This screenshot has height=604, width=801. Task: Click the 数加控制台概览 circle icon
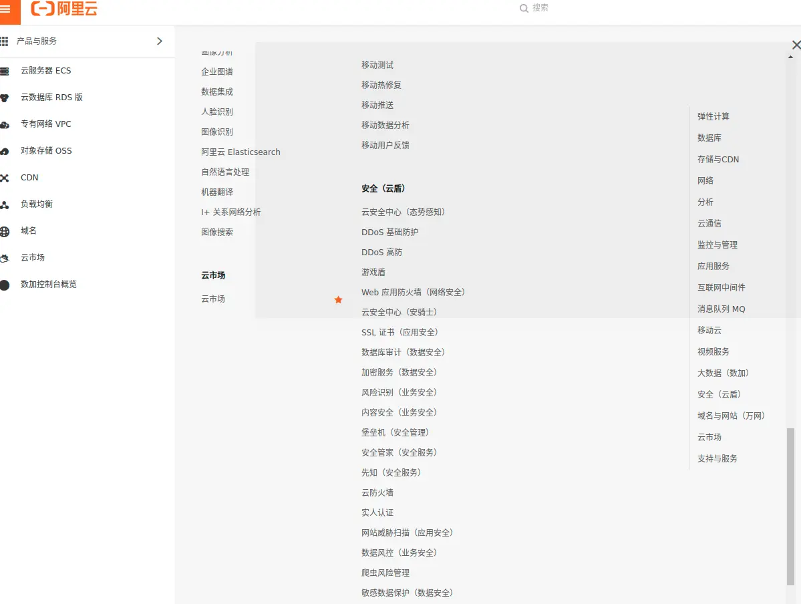pos(5,285)
